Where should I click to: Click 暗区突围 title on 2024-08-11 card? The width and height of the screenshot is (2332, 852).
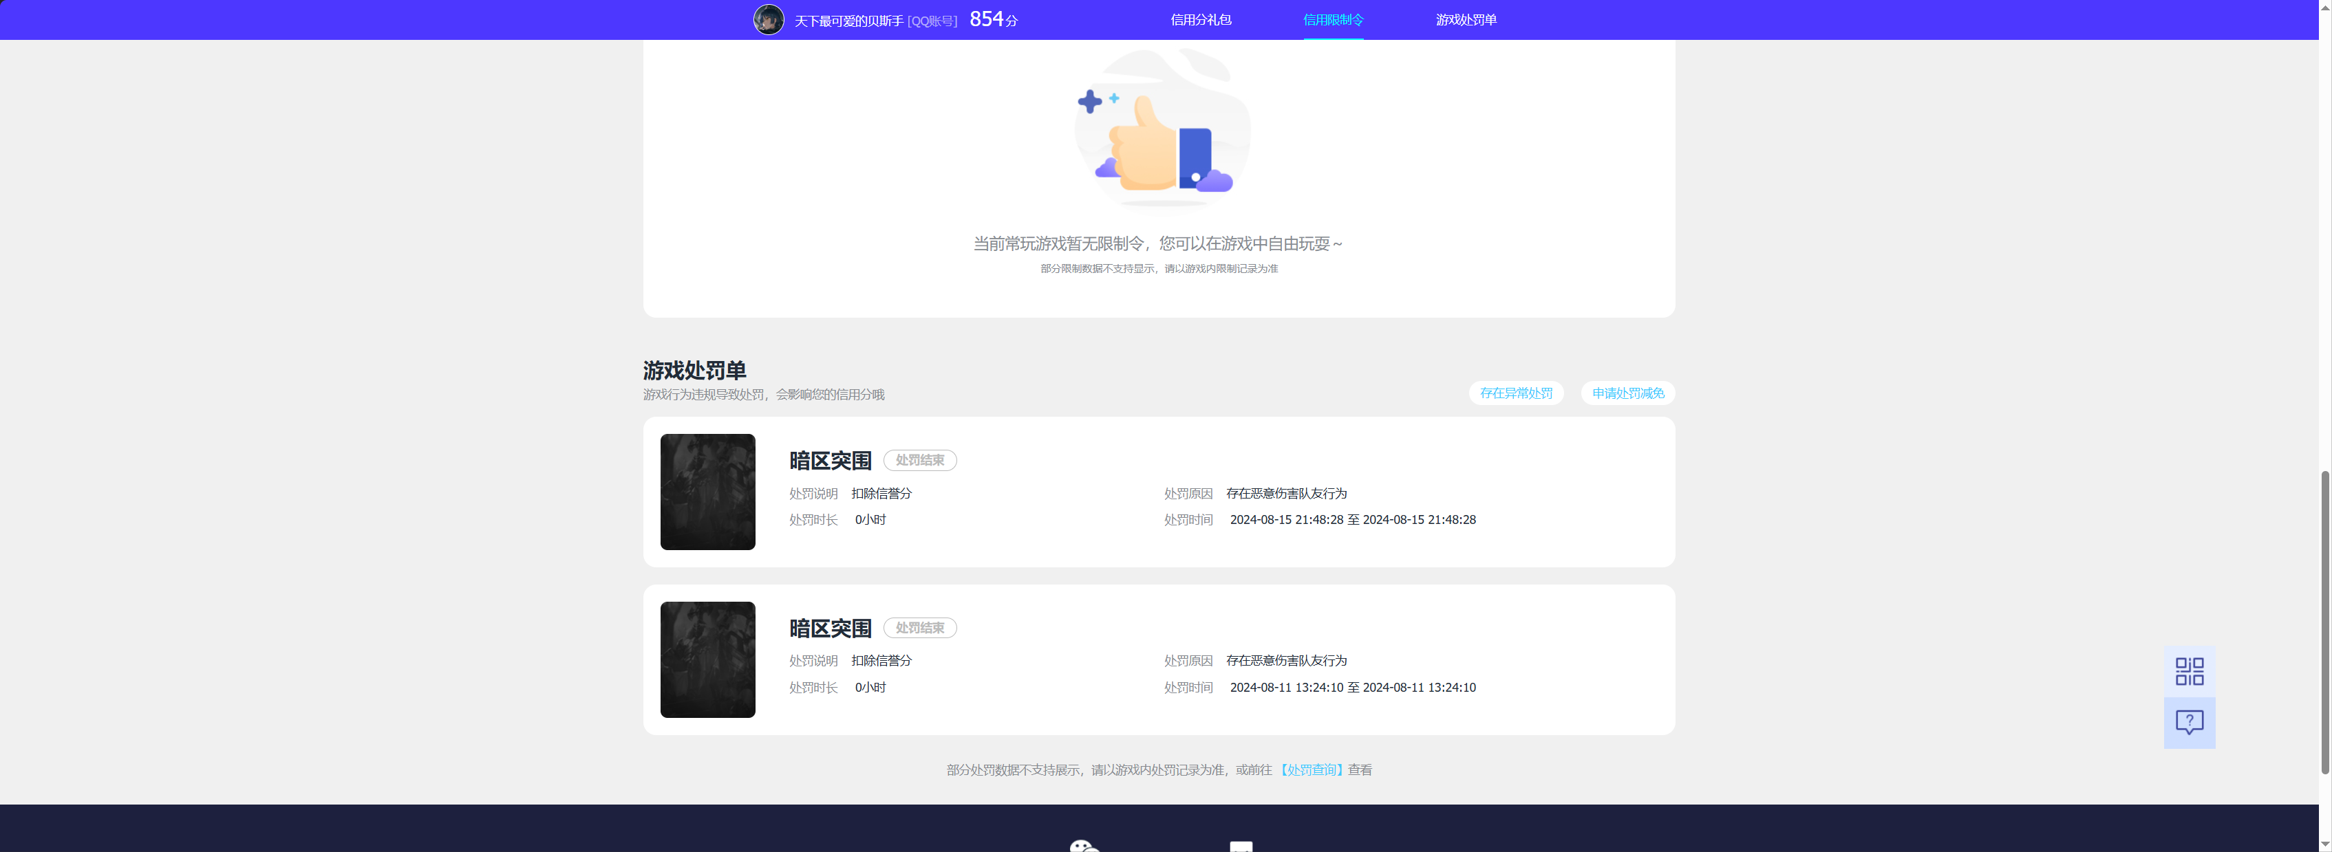click(x=830, y=628)
